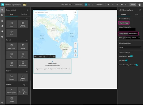
Task: Click the map locate button
Action: coord(75,55)
